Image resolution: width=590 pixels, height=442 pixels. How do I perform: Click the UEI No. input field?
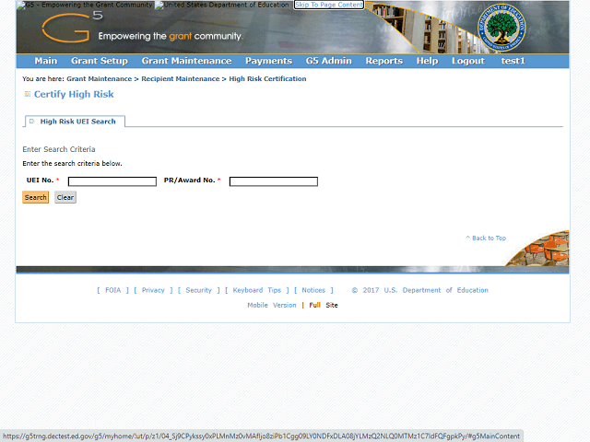[x=112, y=181]
